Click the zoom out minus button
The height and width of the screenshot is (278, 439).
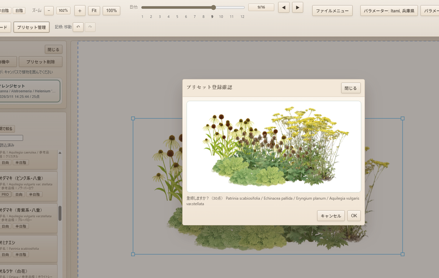point(49,11)
